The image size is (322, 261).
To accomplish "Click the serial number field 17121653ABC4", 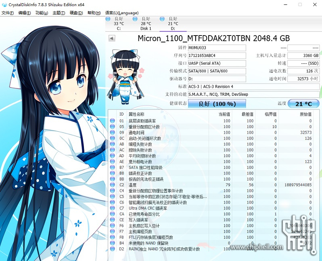I will point(217,55).
